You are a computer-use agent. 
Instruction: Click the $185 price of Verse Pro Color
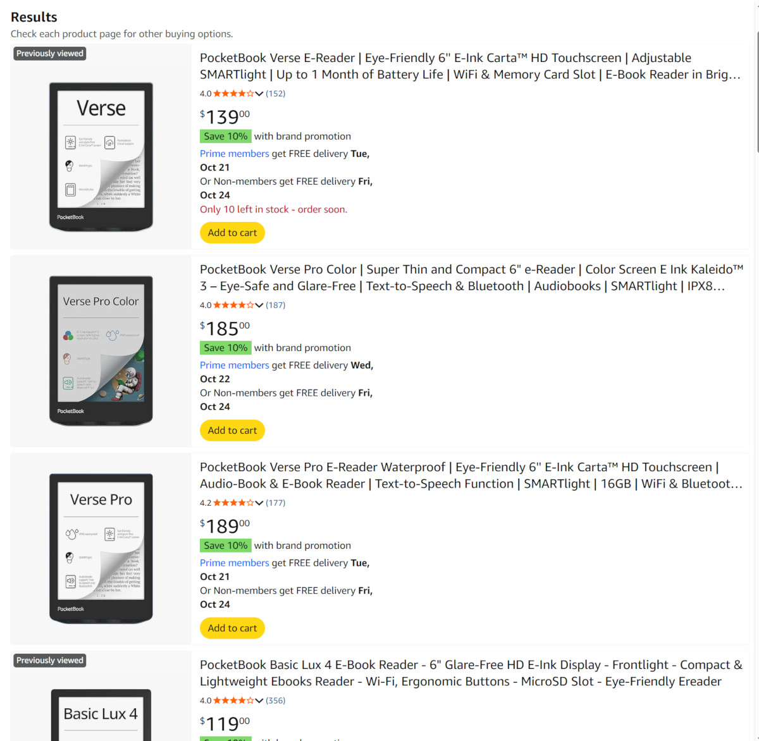click(x=225, y=329)
